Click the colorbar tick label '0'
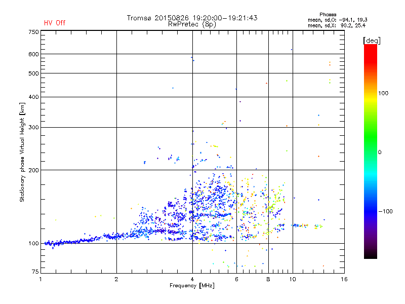The height and width of the screenshot is (304, 405). tap(380, 153)
